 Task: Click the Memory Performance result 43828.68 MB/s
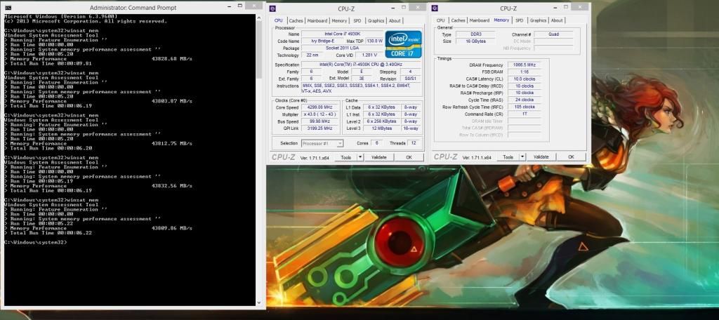[x=172, y=59]
